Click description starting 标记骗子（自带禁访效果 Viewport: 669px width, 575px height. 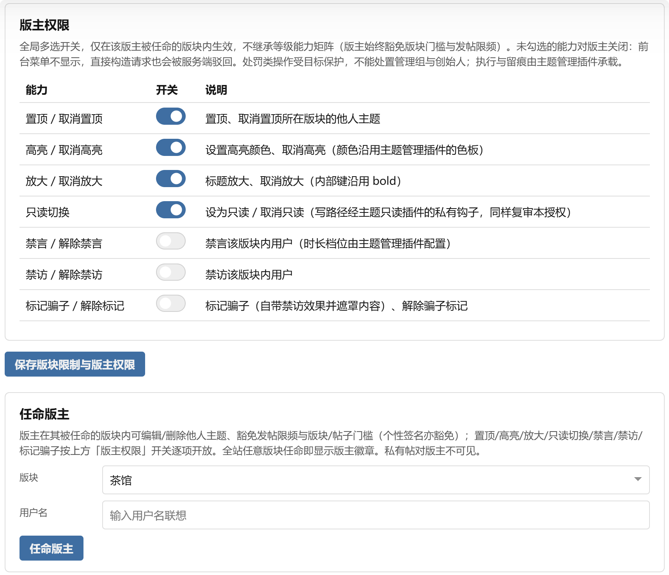(x=337, y=306)
